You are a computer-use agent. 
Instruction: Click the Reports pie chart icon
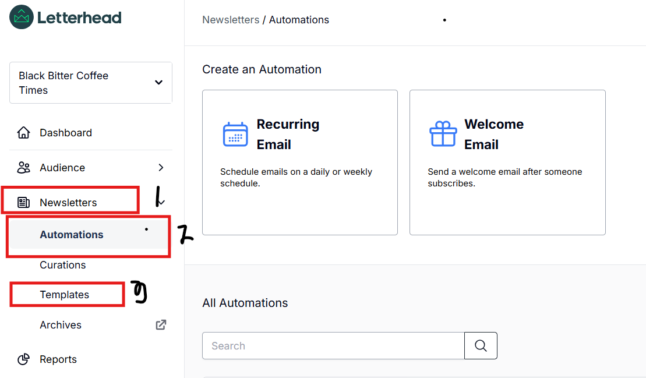(23, 359)
